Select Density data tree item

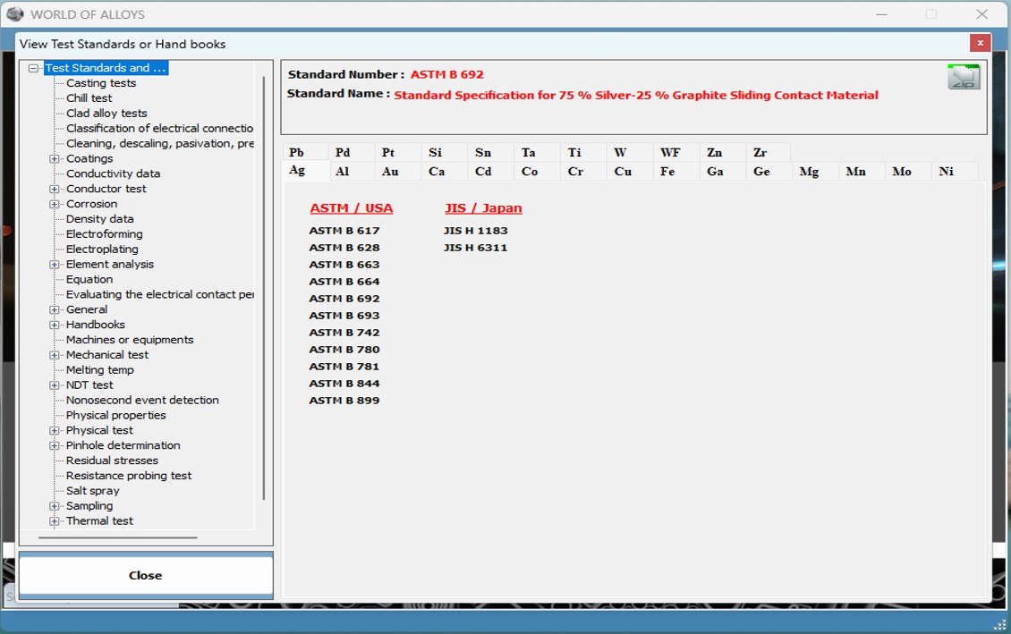tap(100, 219)
